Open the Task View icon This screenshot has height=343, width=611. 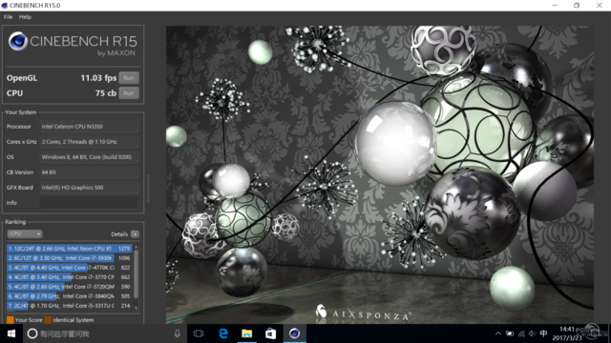pos(199,333)
